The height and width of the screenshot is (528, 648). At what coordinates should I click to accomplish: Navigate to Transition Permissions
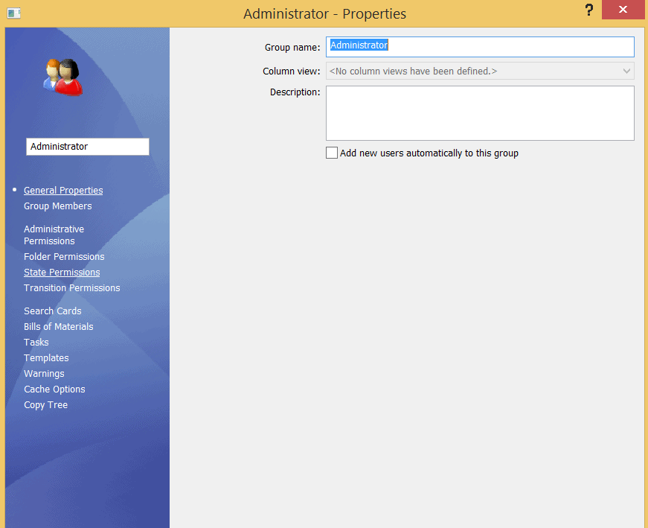pyautogui.click(x=71, y=288)
